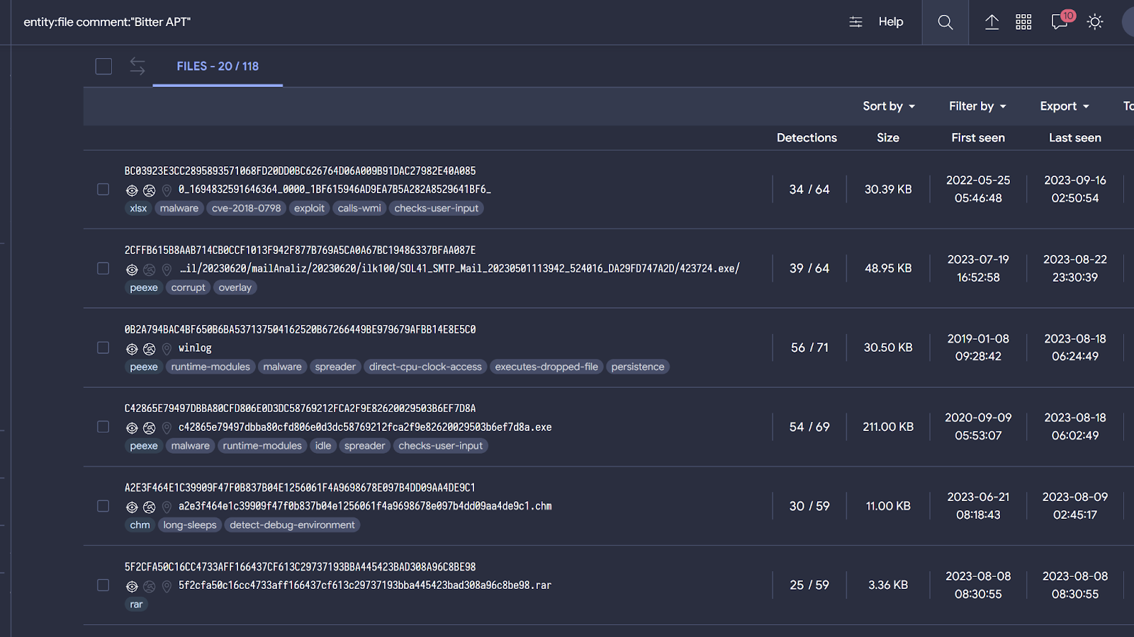Screen dimensions: 1134x637
Task: Open the search modifiers sliders icon
Action: pyautogui.click(x=855, y=22)
